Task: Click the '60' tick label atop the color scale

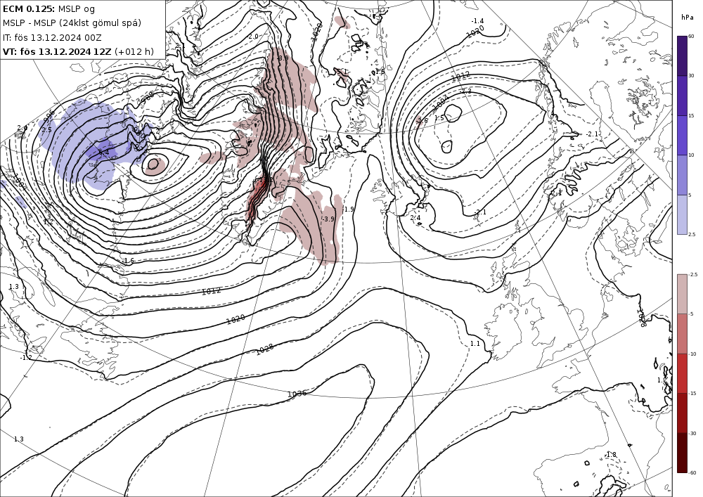Action: [691, 37]
